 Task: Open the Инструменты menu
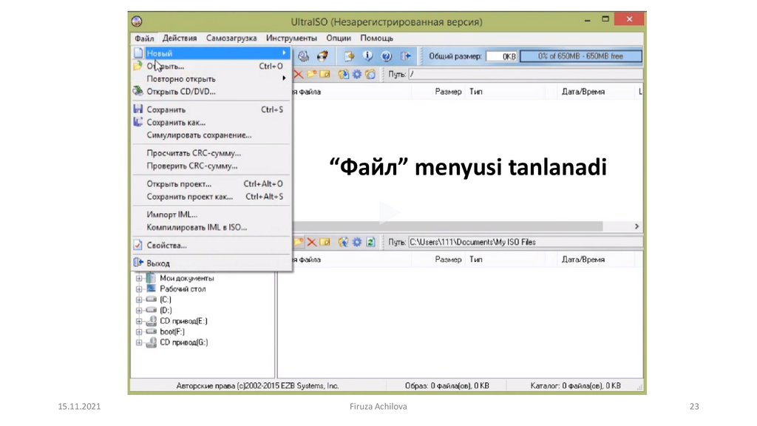coord(291,38)
